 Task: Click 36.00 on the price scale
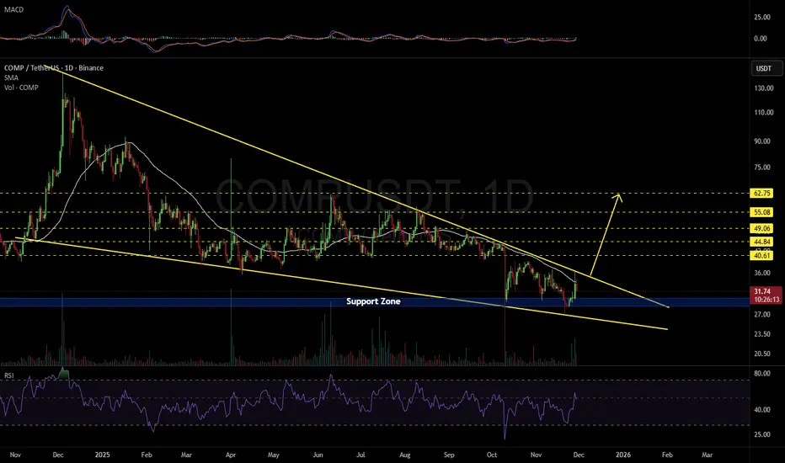[x=762, y=274]
